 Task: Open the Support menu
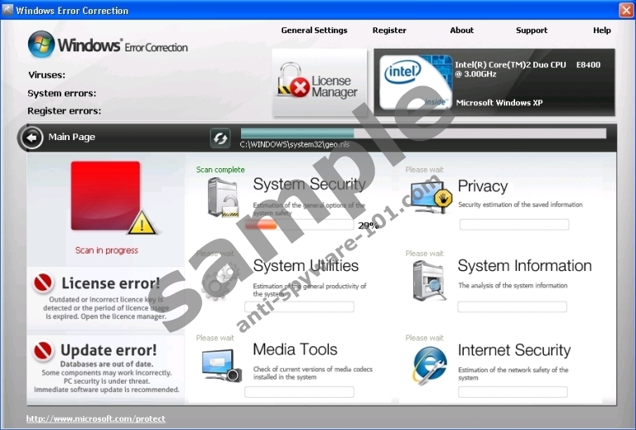pos(532,31)
